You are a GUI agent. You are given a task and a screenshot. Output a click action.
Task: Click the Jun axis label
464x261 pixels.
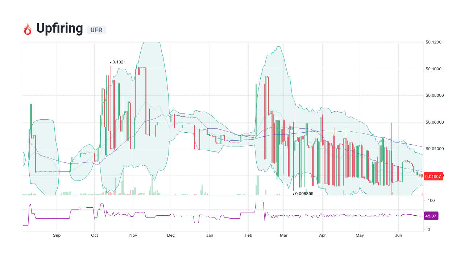pos(399,235)
